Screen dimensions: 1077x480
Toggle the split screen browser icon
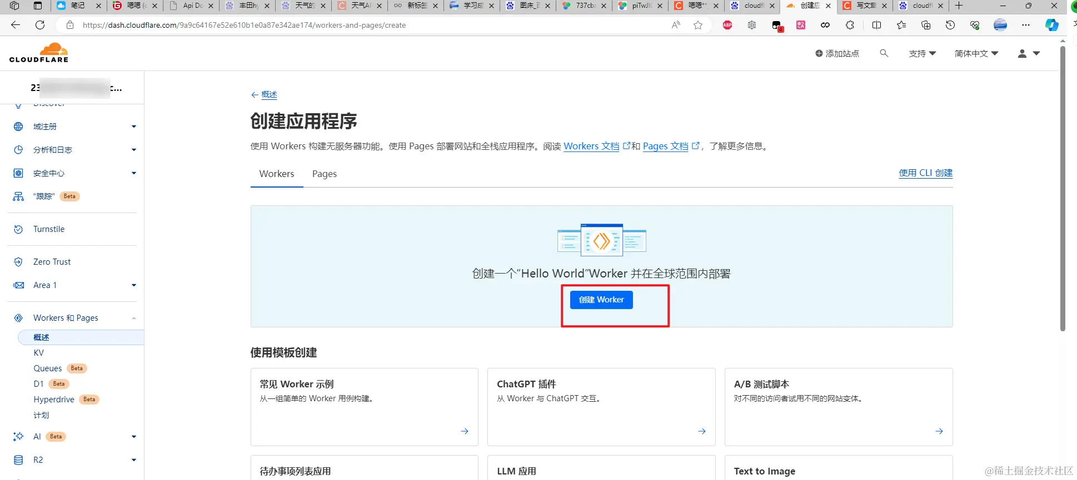[x=876, y=25]
